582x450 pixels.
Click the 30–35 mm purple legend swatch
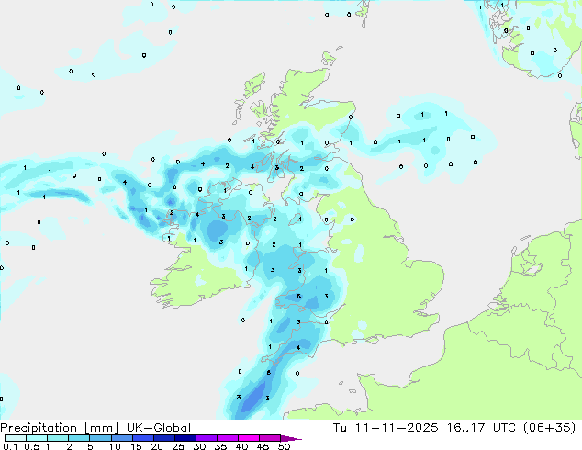pyautogui.click(x=206, y=438)
